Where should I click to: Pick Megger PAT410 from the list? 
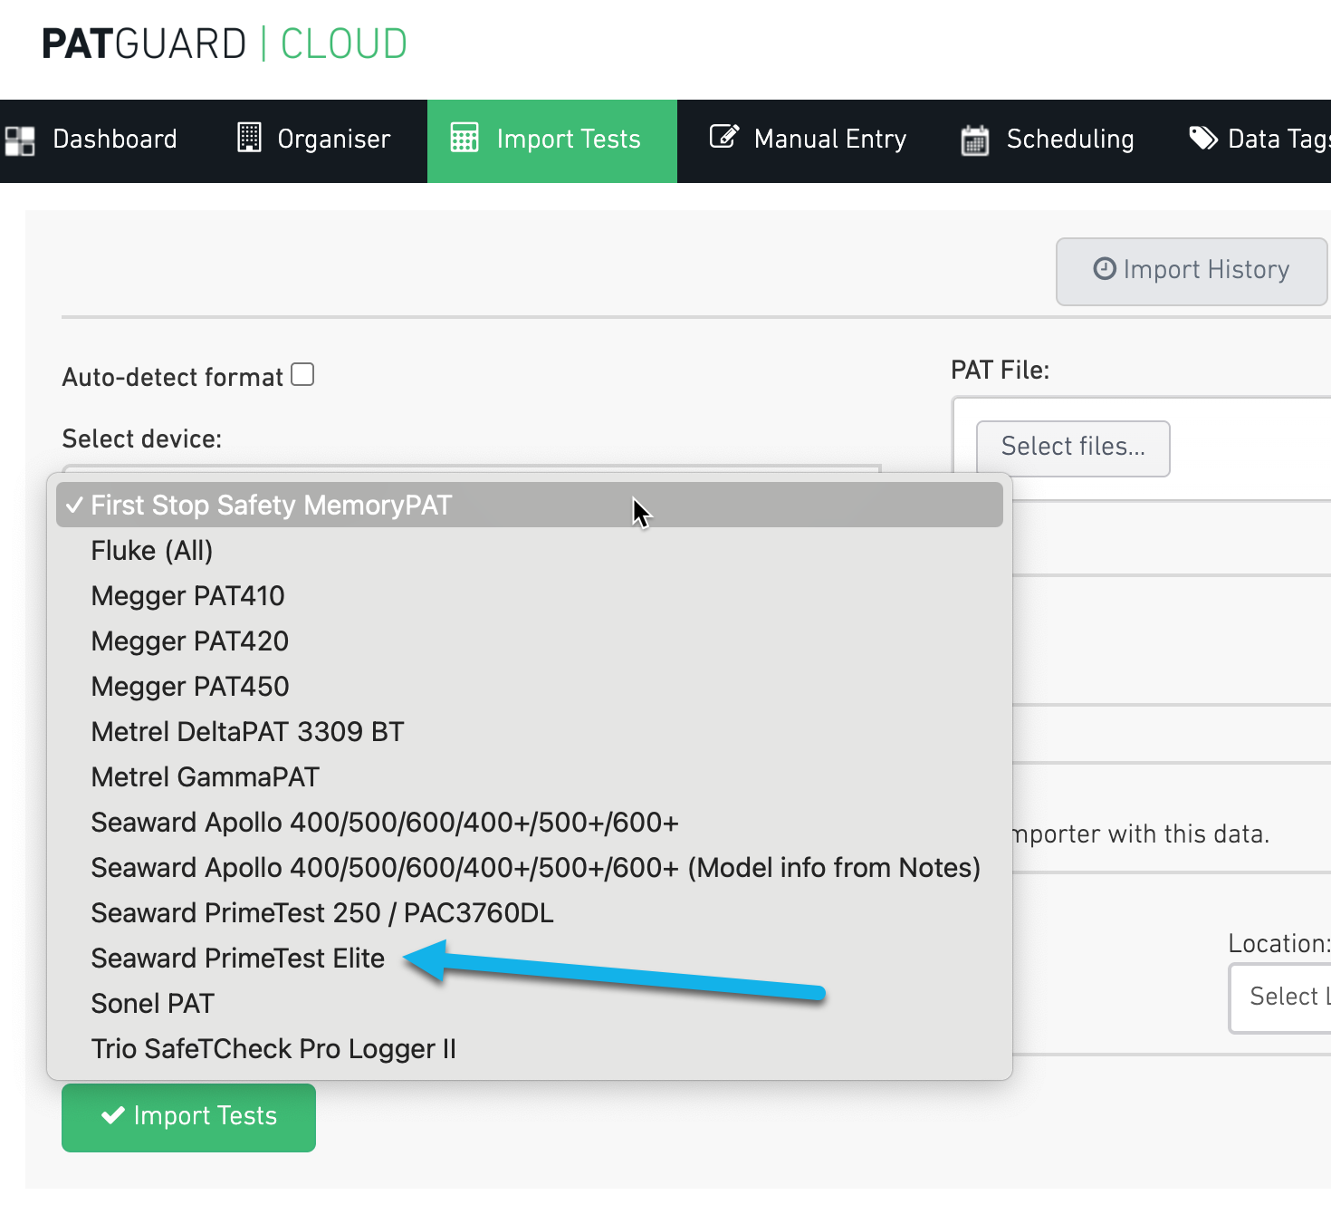click(x=530, y=595)
